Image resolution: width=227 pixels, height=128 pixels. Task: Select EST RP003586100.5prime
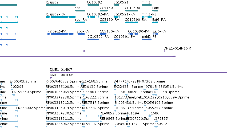point(63,87)
